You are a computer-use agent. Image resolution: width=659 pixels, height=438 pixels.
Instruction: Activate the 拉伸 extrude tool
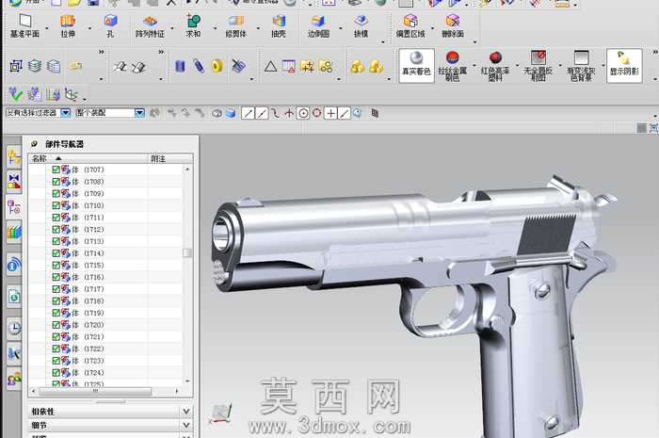68,26
